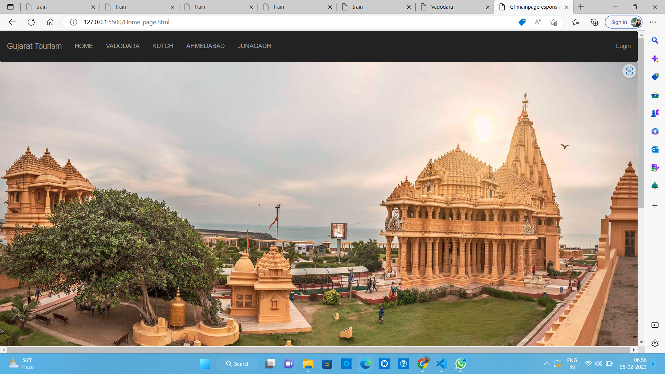Screen dimensions: 665x374
Task: Expand hidden system tray icons chevron
Action: (547, 364)
